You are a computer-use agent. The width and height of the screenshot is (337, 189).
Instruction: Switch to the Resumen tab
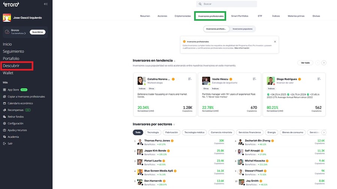[x=145, y=16]
